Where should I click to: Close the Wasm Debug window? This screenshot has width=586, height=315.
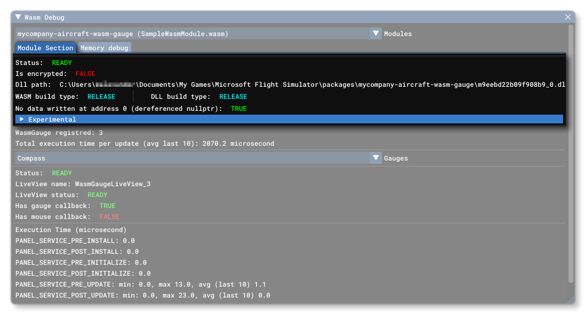(568, 17)
